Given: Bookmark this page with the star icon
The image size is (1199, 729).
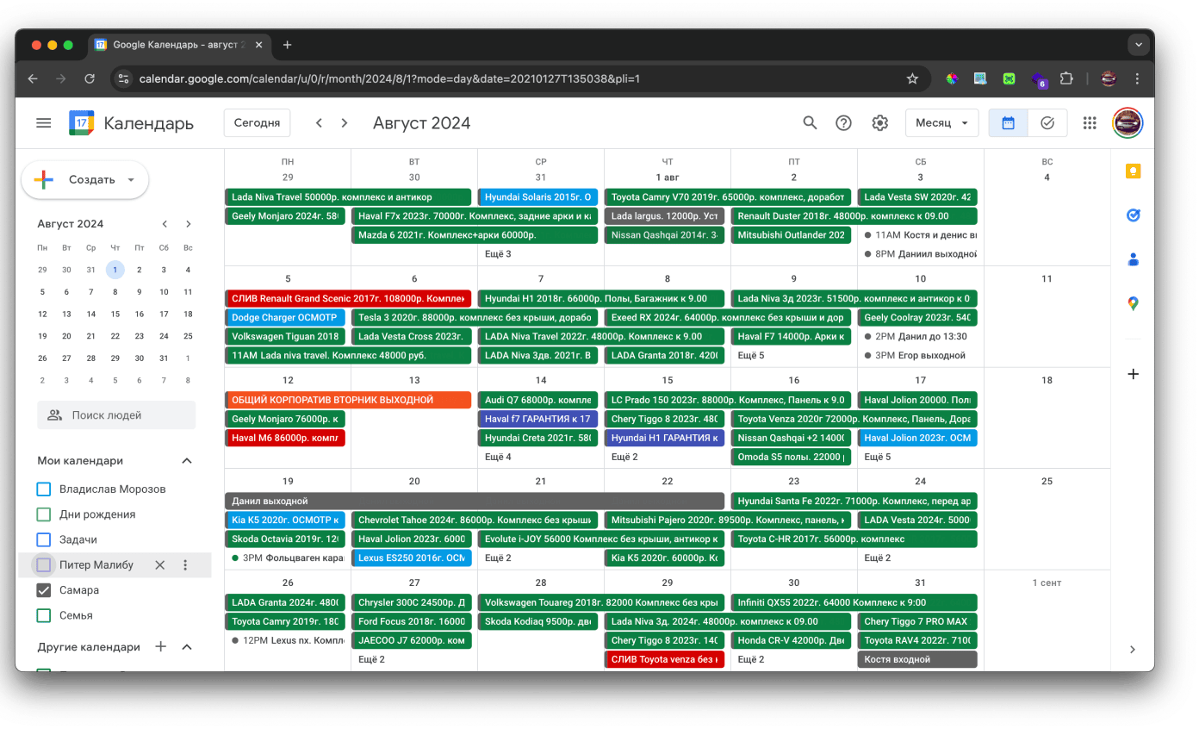Looking at the screenshot, I should tap(912, 78).
